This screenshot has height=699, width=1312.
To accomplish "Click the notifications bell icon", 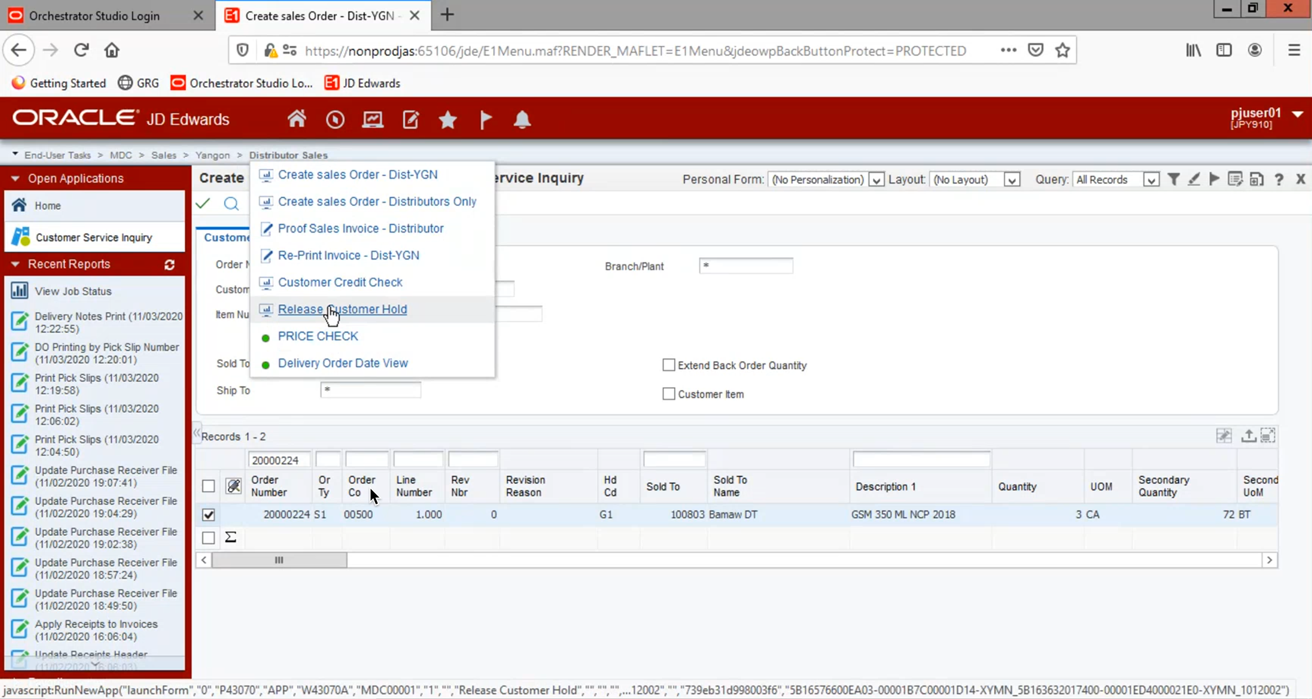I will click(522, 119).
